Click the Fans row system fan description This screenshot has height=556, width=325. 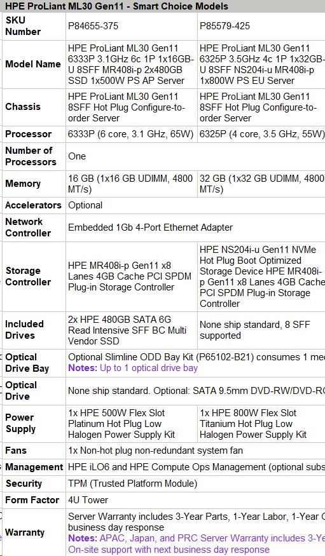[x=155, y=451]
